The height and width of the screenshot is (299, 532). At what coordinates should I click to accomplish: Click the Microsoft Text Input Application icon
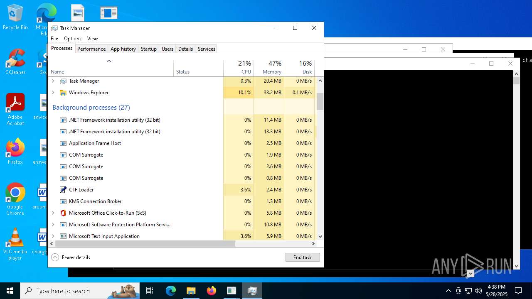pos(63,236)
